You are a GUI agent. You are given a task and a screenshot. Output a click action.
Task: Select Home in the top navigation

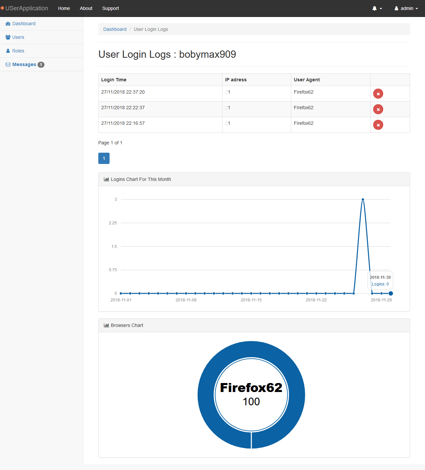coord(64,8)
